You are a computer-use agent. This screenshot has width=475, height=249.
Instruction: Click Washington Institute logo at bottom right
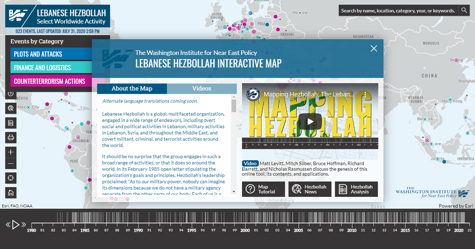pyautogui.click(x=432, y=192)
